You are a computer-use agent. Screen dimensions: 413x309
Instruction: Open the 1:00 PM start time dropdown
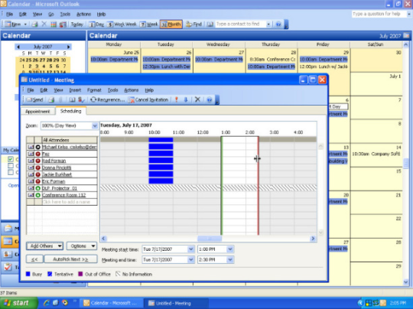click(x=230, y=249)
